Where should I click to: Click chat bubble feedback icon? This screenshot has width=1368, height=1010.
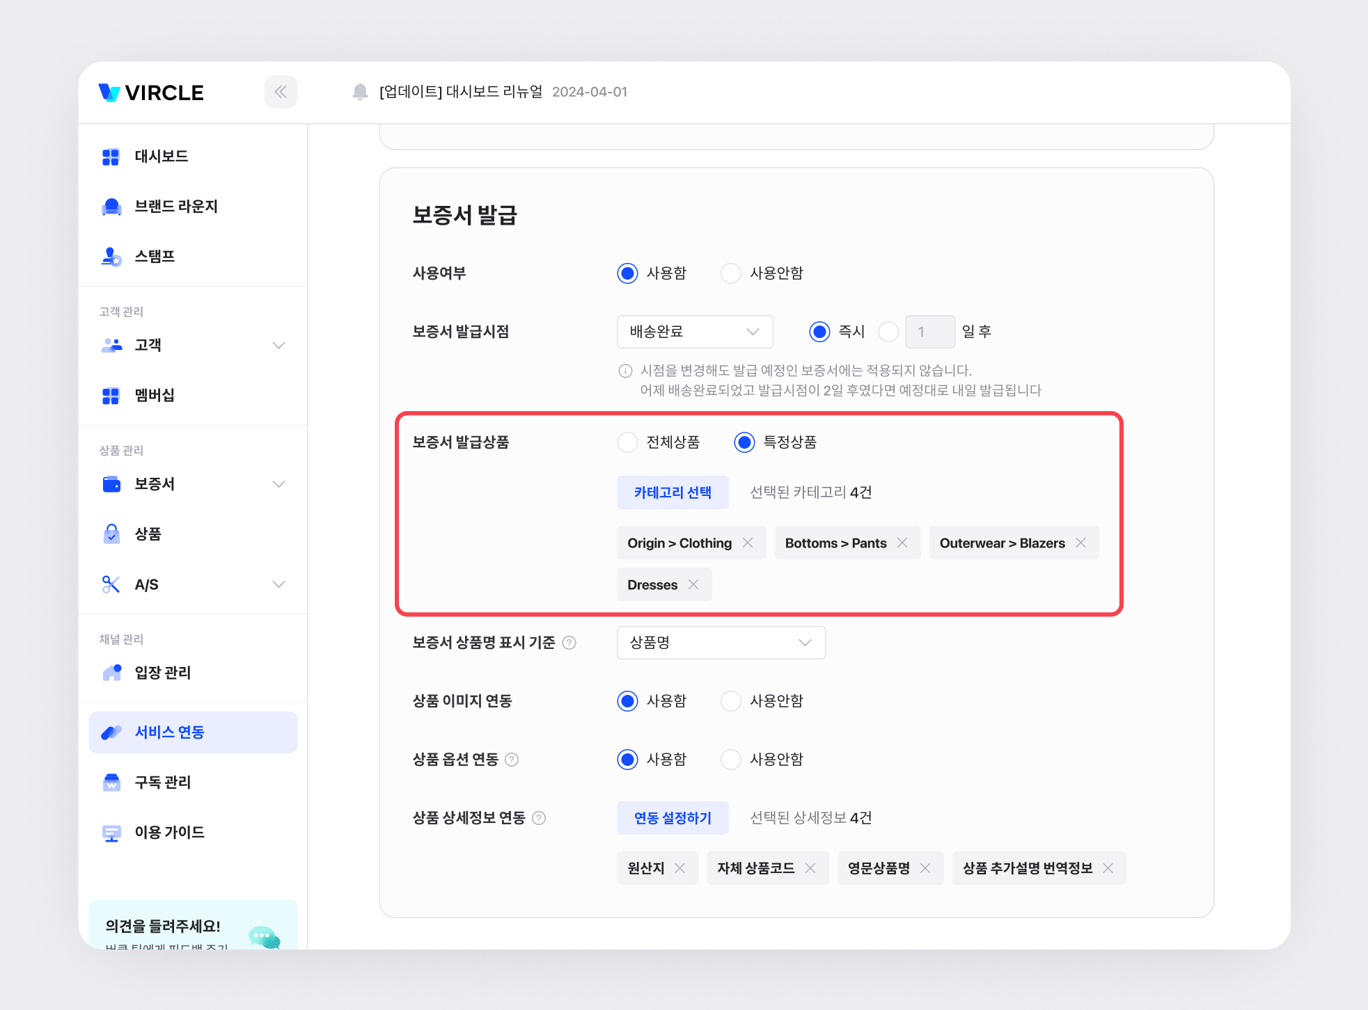coord(263,937)
